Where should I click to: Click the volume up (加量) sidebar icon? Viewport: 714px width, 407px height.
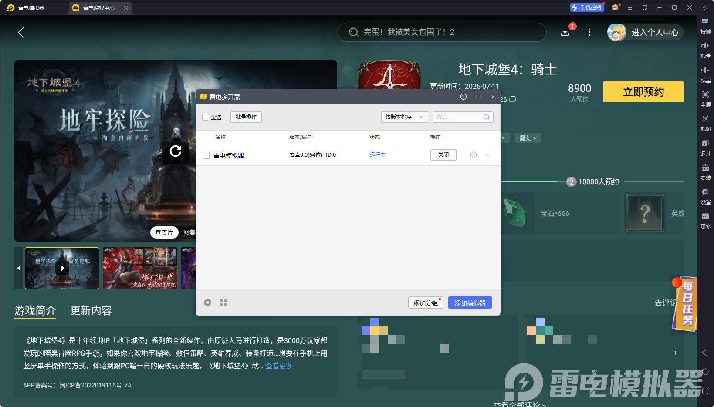(x=705, y=50)
